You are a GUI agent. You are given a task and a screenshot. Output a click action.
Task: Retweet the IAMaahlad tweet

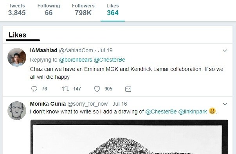pos(66,89)
